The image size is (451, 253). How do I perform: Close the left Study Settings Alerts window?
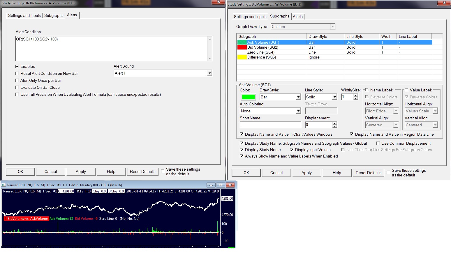click(x=218, y=2)
